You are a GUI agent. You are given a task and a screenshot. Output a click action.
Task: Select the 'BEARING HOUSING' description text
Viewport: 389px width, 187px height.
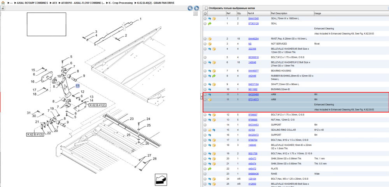(281, 71)
